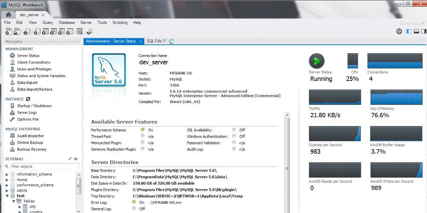Open the Scripting menu
The image size is (427, 213).
120,23
